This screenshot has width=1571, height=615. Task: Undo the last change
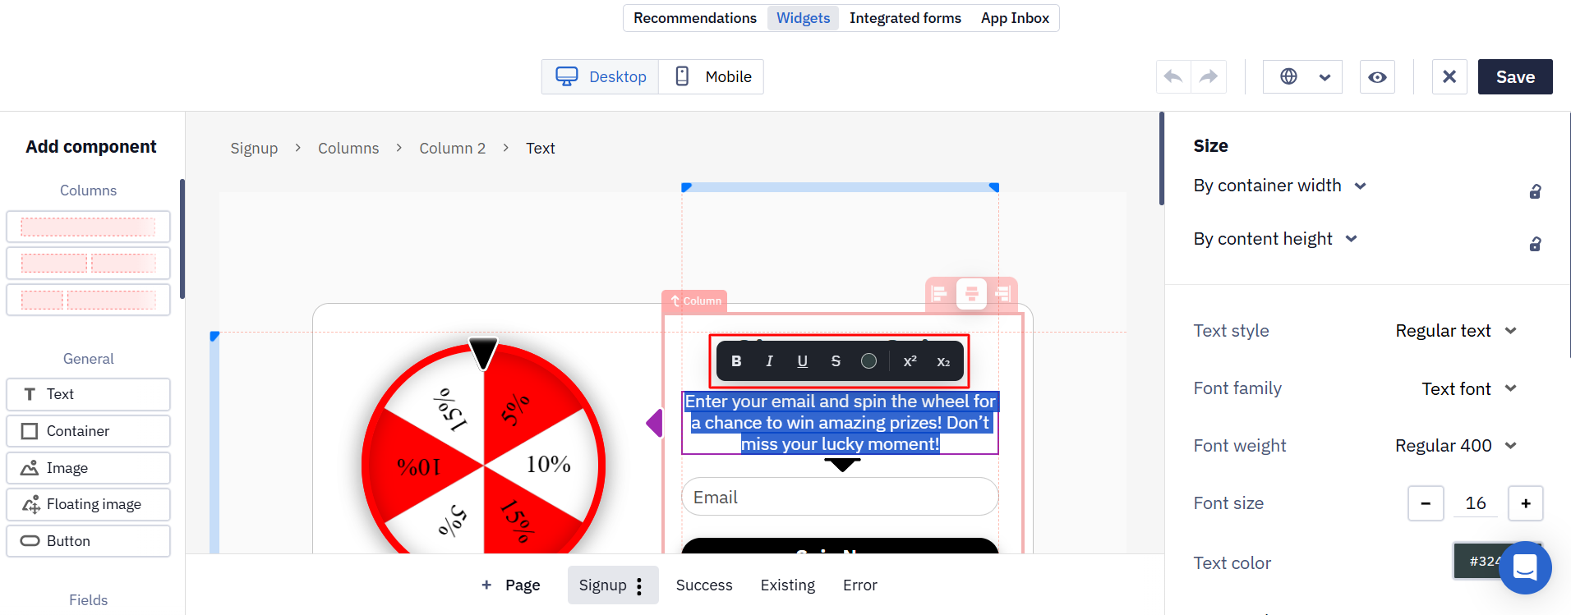click(1173, 76)
